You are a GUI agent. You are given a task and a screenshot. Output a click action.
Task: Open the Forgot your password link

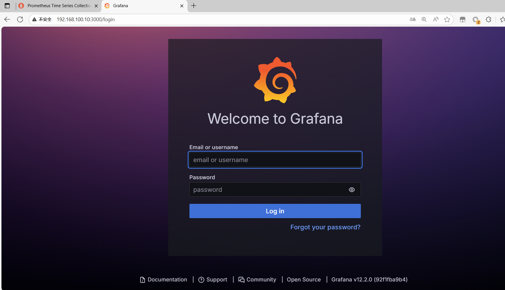coord(325,227)
